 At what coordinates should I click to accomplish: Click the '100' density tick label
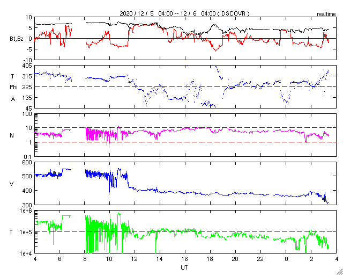27,114
